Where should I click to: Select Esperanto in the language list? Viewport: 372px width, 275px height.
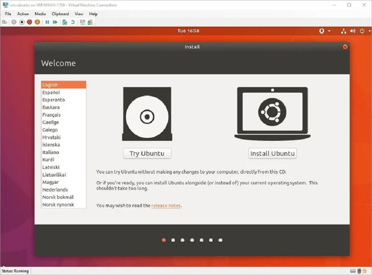coord(64,100)
